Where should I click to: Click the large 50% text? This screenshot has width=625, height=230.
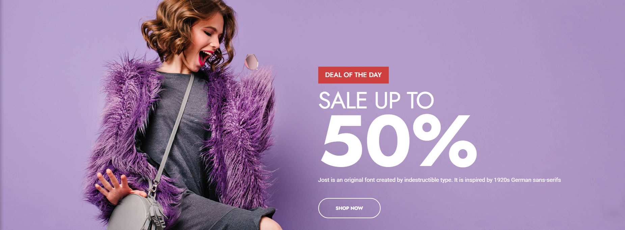[399, 141]
